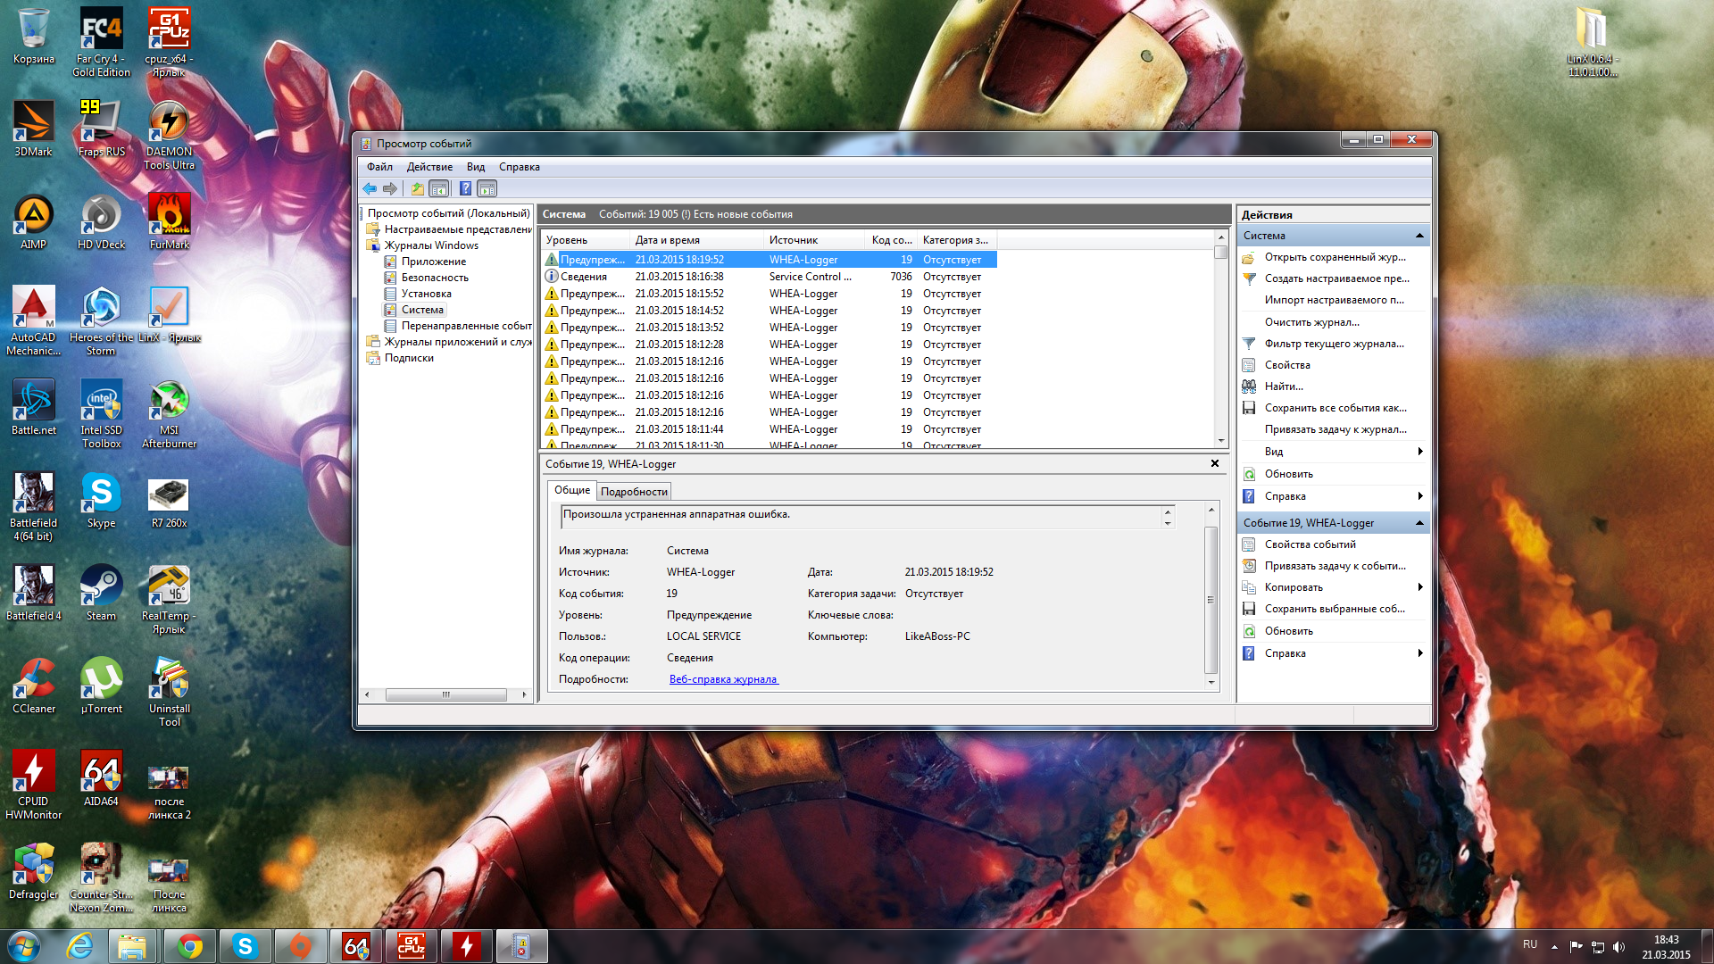Collapse the 'Событие 19, WHEA-Logger' actions section
1714x964 pixels.
(x=1419, y=523)
